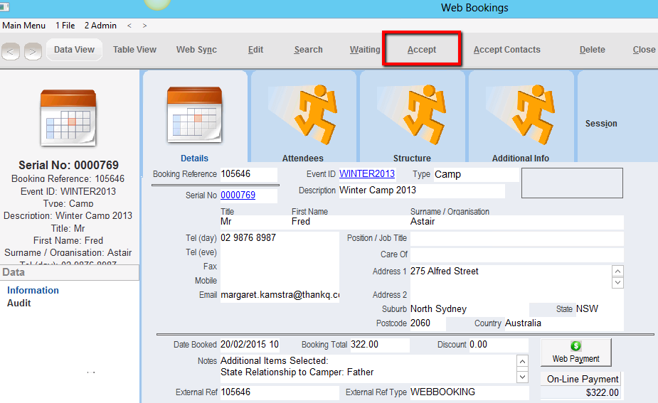
Task: Click the Serial No: 0000769 heading
Action: point(68,165)
